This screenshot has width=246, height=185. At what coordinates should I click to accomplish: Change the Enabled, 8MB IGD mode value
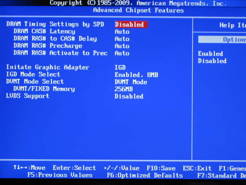[x=136, y=75]
